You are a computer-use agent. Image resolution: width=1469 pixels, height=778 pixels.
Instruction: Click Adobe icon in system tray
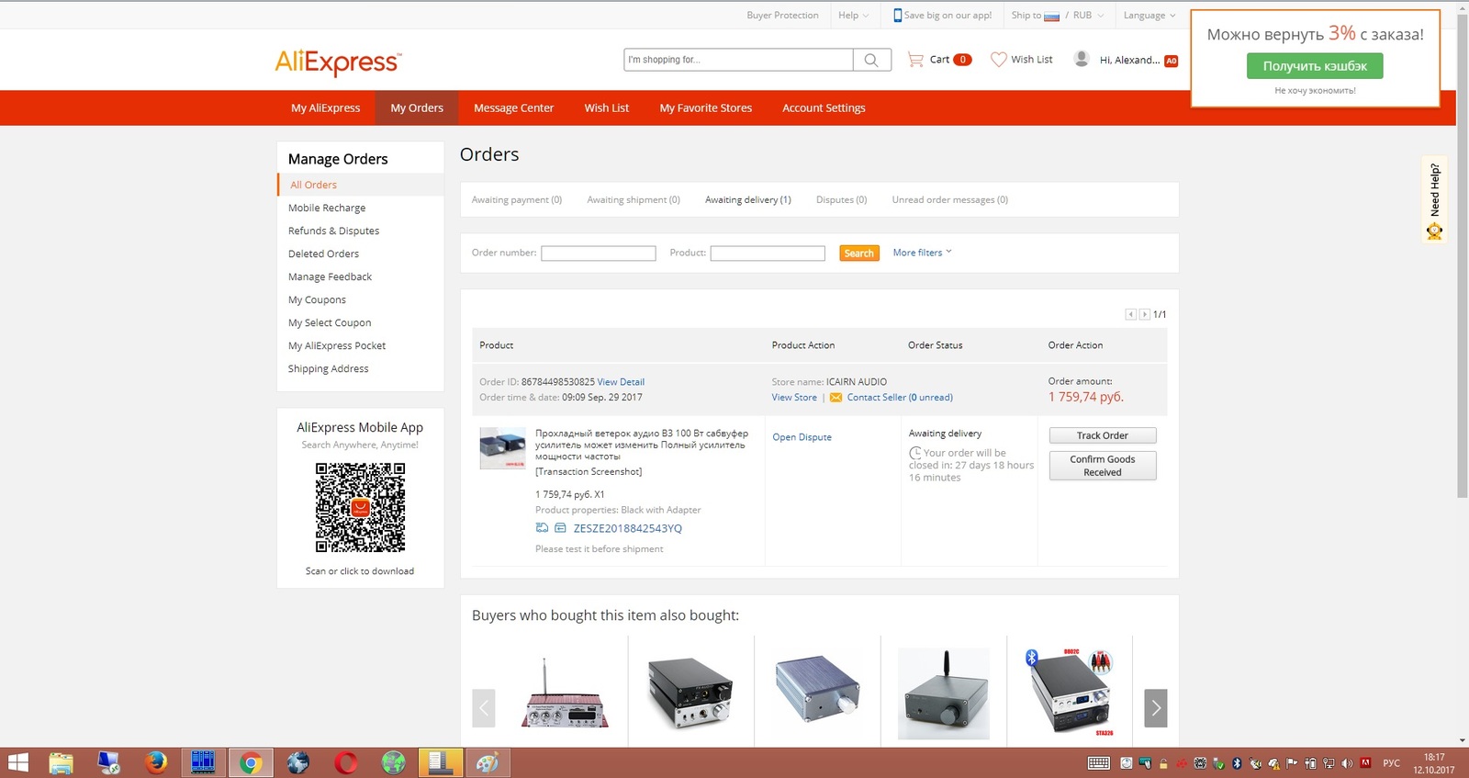[1365, 763]
